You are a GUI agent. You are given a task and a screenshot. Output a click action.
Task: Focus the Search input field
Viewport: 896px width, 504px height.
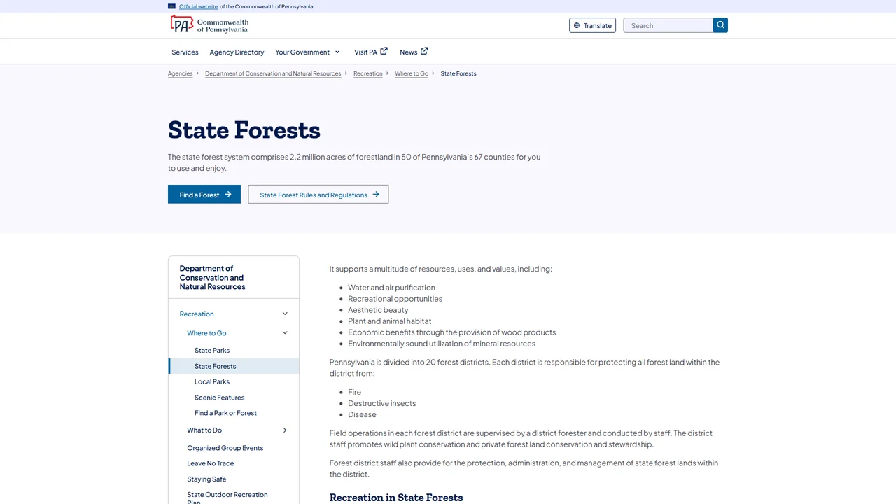(x=668, y=25)
